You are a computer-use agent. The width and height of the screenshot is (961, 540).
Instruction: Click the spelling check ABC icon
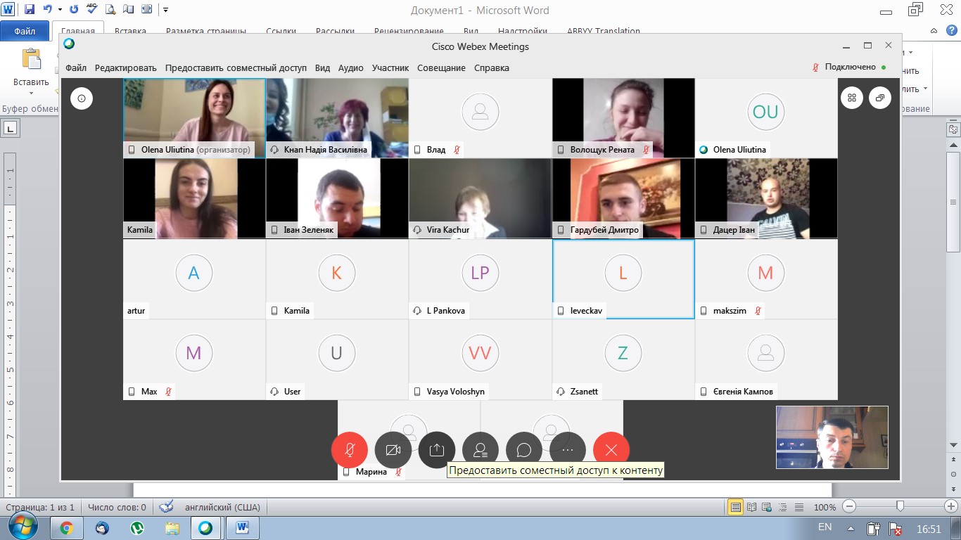(92, 10)
